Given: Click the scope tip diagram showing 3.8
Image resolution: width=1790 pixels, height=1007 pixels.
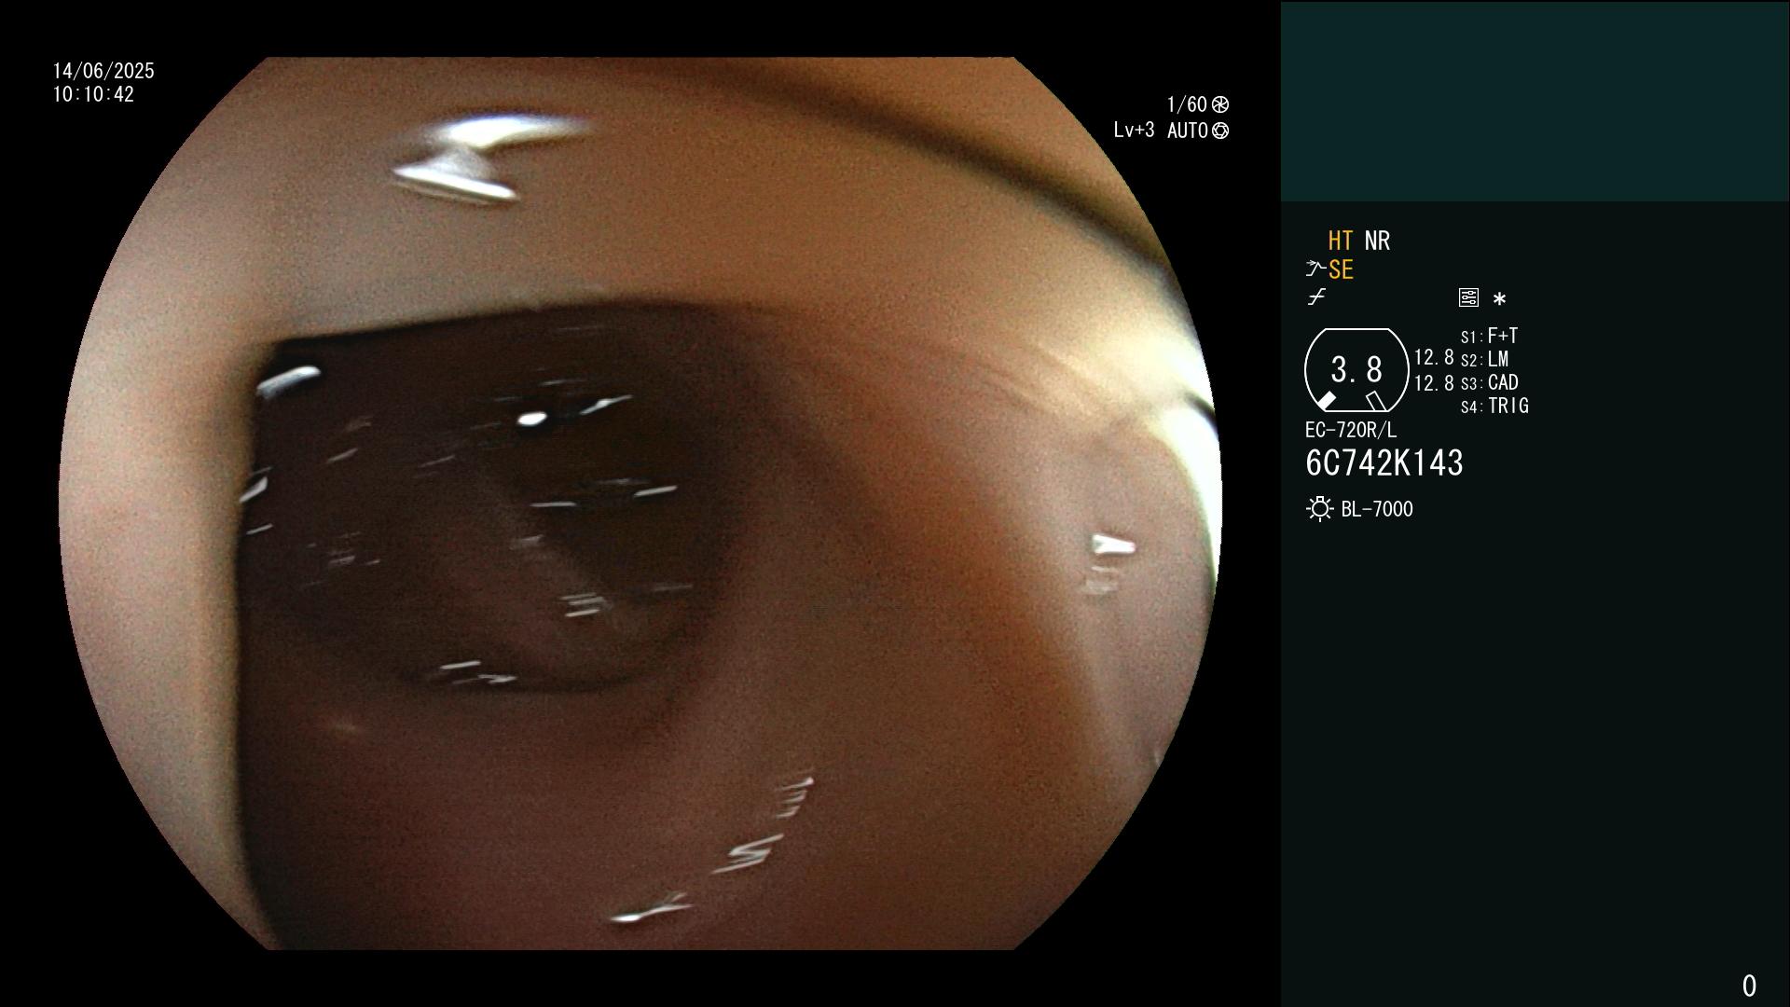Looking at the screenshot, I should tap(1356, 370).
